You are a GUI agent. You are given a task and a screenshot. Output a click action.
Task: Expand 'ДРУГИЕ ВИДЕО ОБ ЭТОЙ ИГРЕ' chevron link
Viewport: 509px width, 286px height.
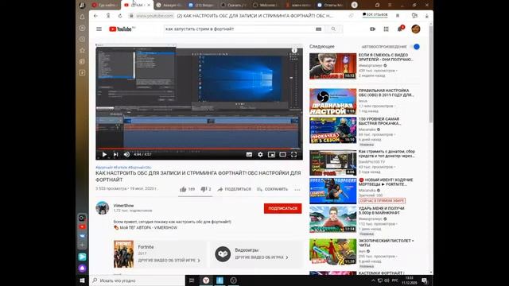point(169,261)
